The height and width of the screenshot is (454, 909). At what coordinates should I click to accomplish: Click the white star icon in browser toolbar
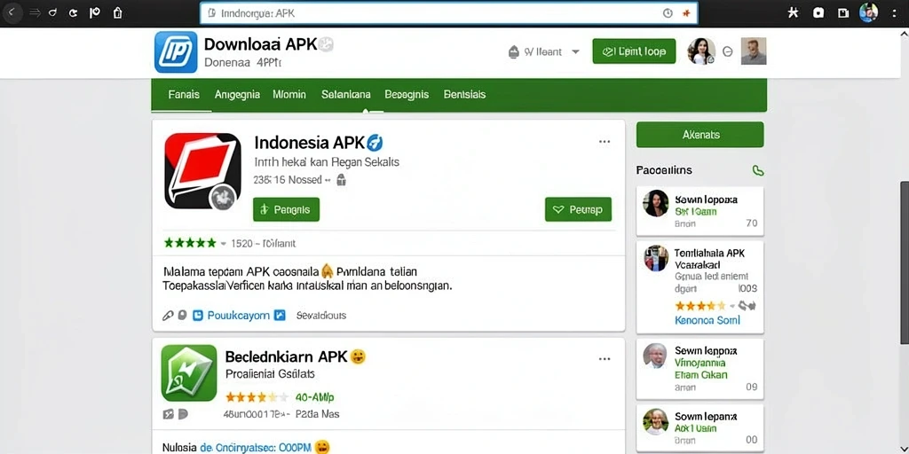pyautogui.click(x=793, y=12)
